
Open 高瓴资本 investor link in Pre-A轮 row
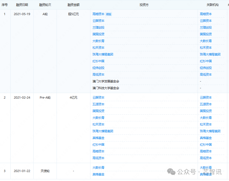[x=99, y=158]
